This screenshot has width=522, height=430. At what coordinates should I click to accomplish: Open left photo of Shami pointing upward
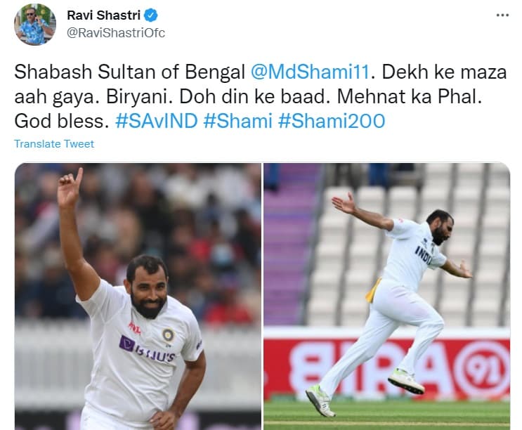click(x=138, y=297)
